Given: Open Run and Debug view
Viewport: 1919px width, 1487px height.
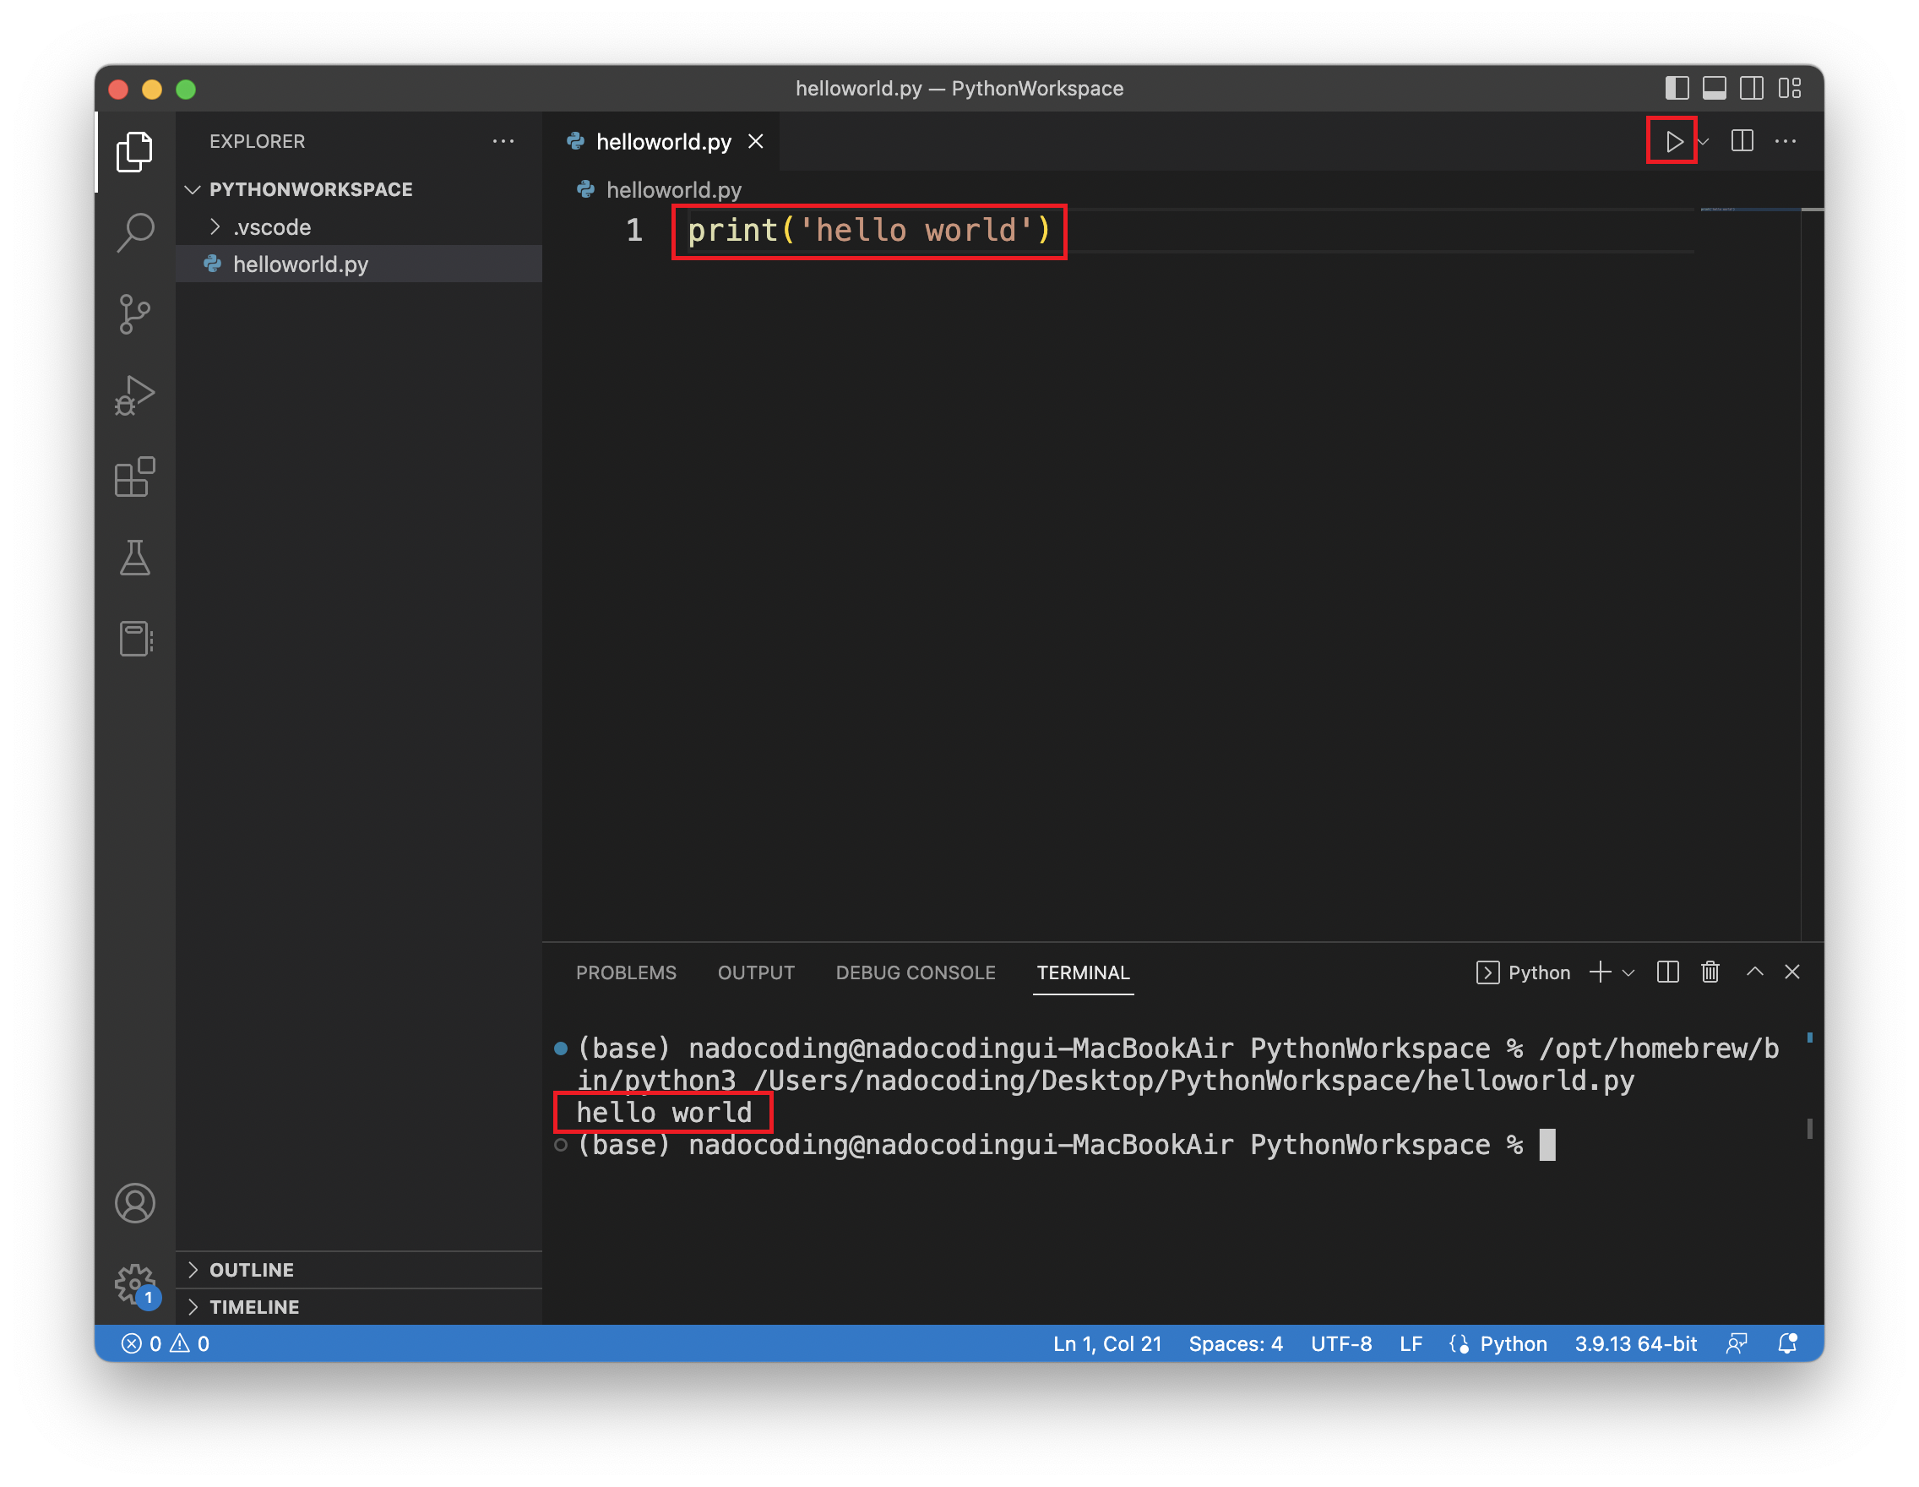Looking at the screenshot, I should click(135, 395).
